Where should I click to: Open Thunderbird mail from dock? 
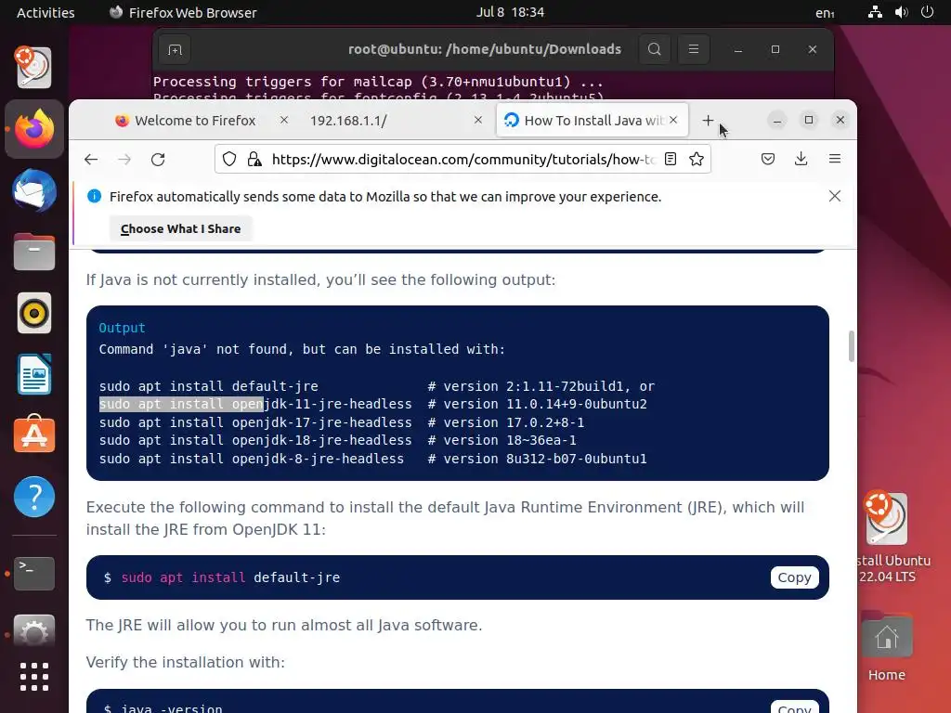click(34, 191)
